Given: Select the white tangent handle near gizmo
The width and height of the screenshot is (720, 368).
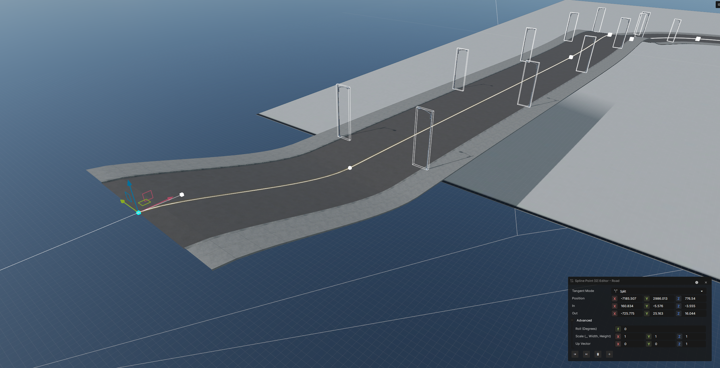Looking at the screenshot, I should (x=182, y=195).
